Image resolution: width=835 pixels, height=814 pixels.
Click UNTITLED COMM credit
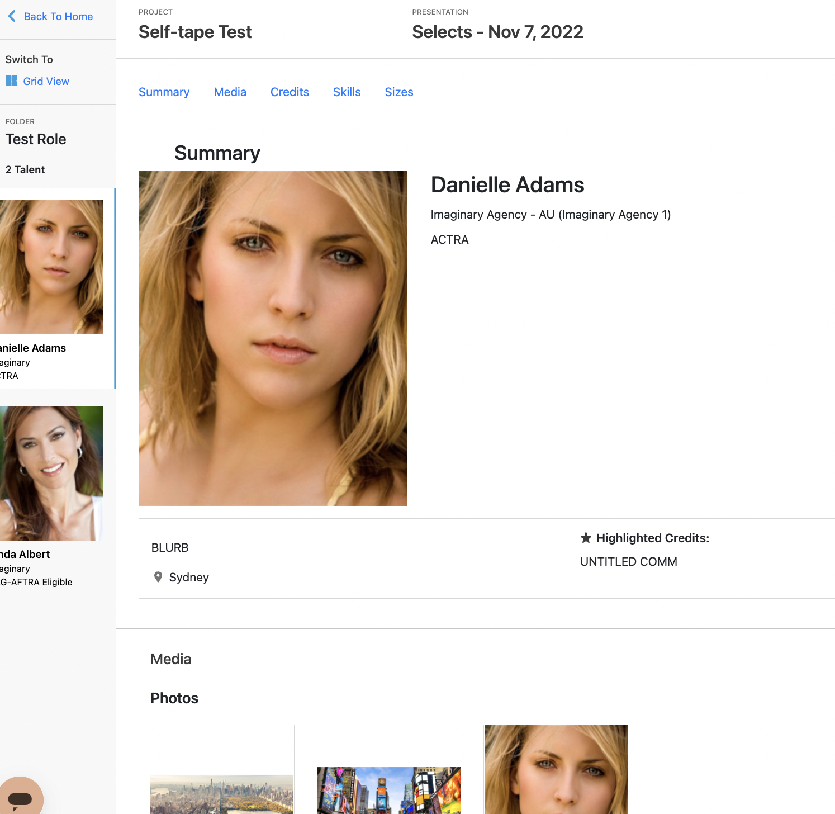(629, 562)
